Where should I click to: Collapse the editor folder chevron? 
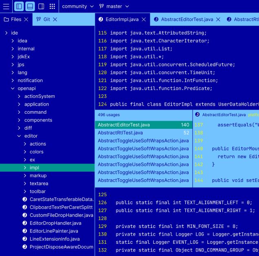click(x=19, y=136)
